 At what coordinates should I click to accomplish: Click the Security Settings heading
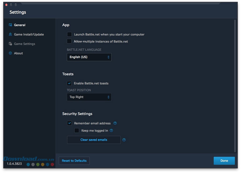(77, 114)
